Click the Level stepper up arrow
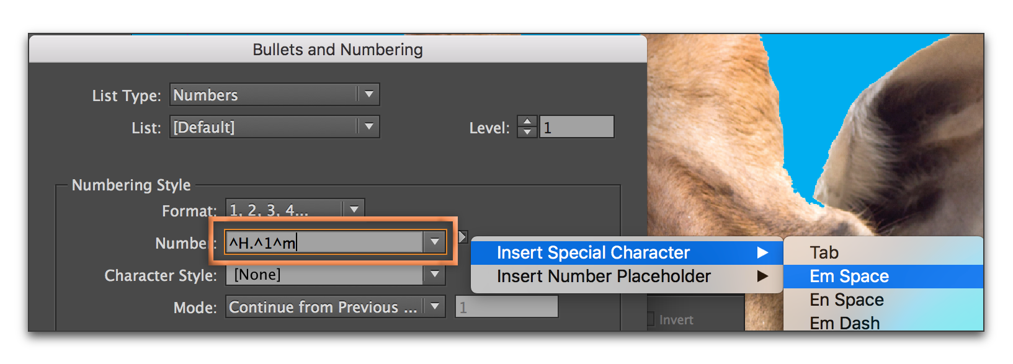The image size is (1013, 364). [x=527, y=122]
